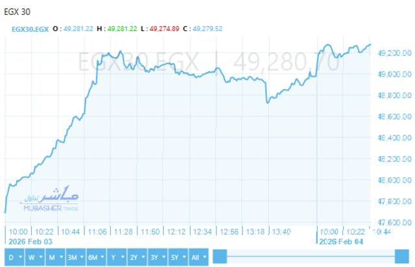This screenshot has width=415, height=267.
Task: Click the 2026 Feb 03 date marker
Action: tap(30, 240)
